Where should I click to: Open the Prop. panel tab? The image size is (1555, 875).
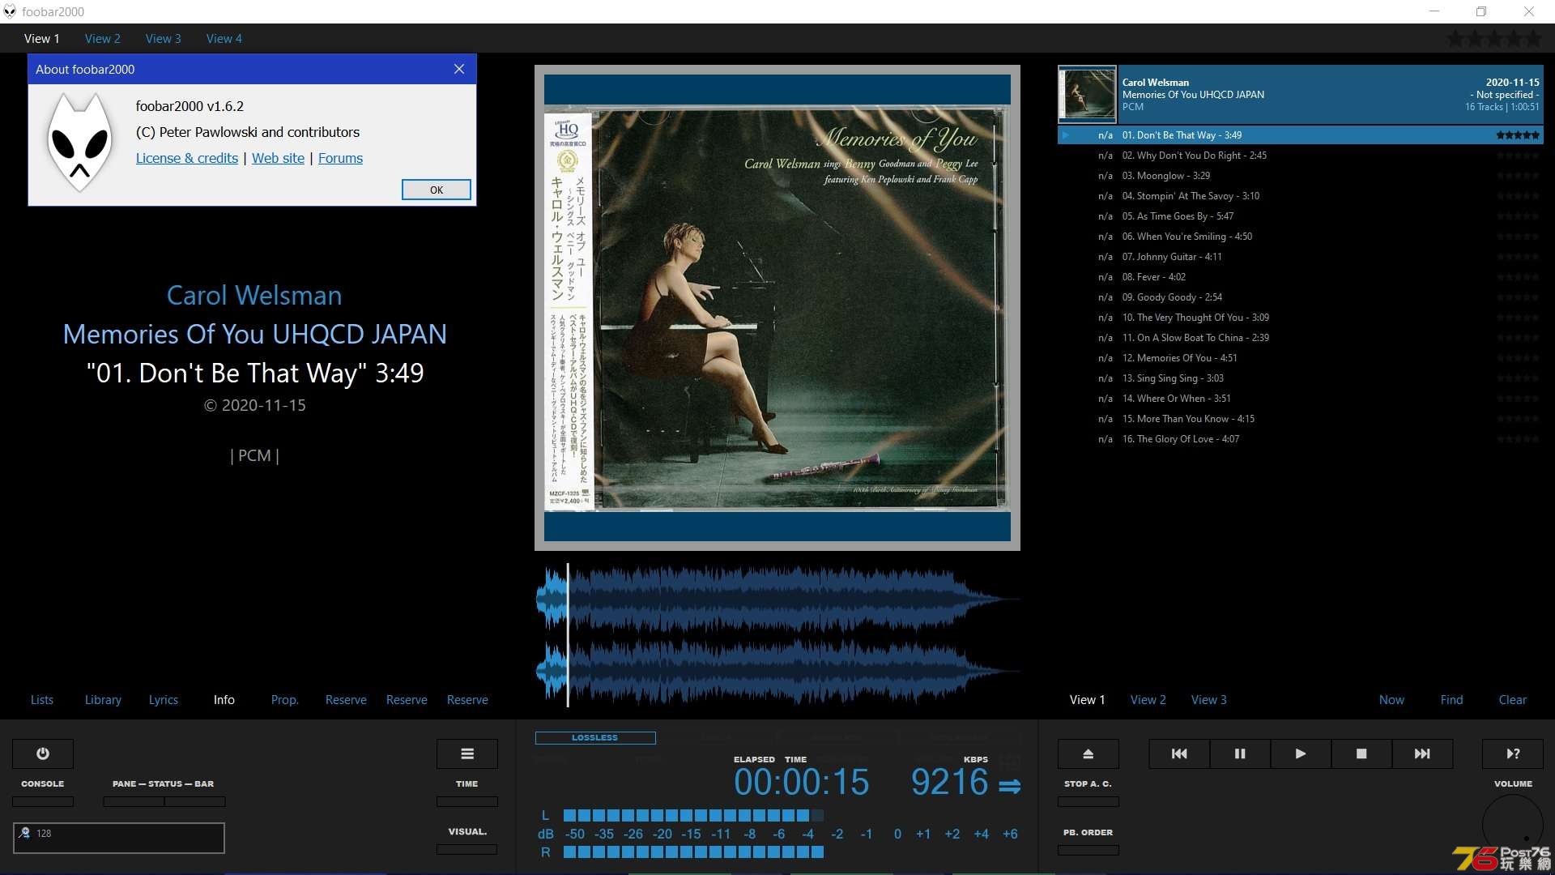285,699
